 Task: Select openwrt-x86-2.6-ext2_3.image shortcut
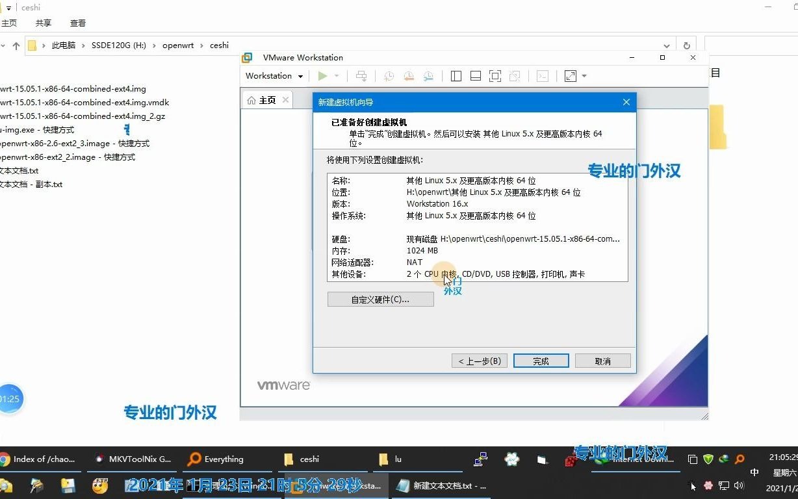point(75,144)
